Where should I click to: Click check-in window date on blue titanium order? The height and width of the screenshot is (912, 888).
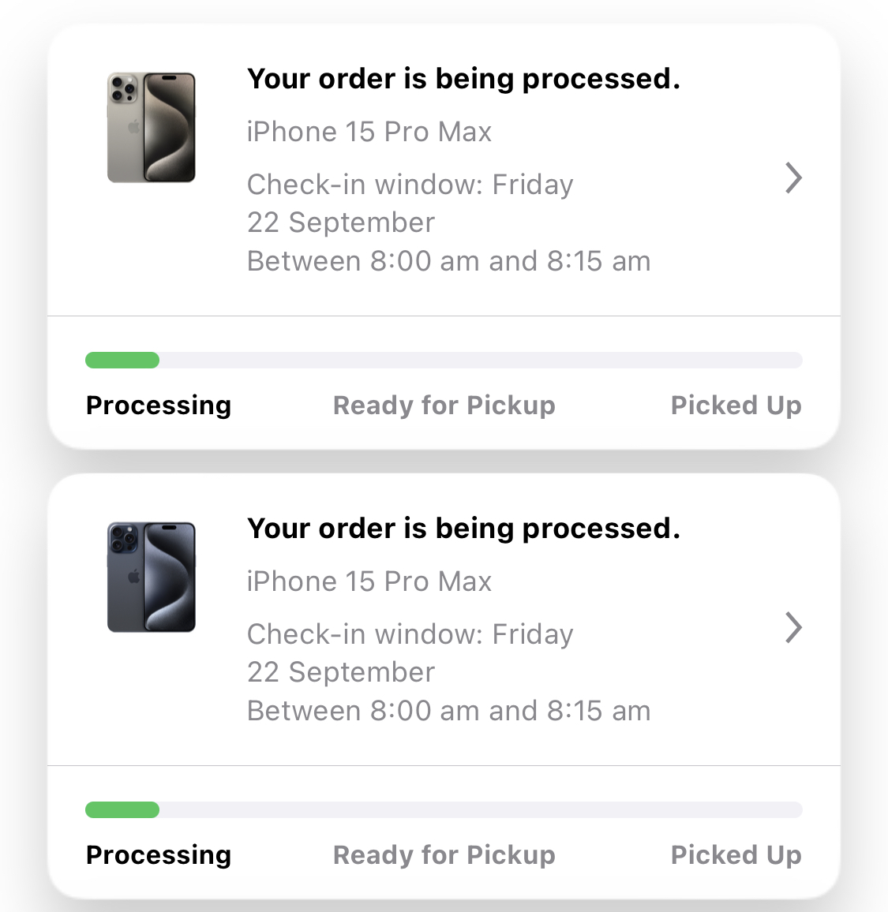(410, 653)
